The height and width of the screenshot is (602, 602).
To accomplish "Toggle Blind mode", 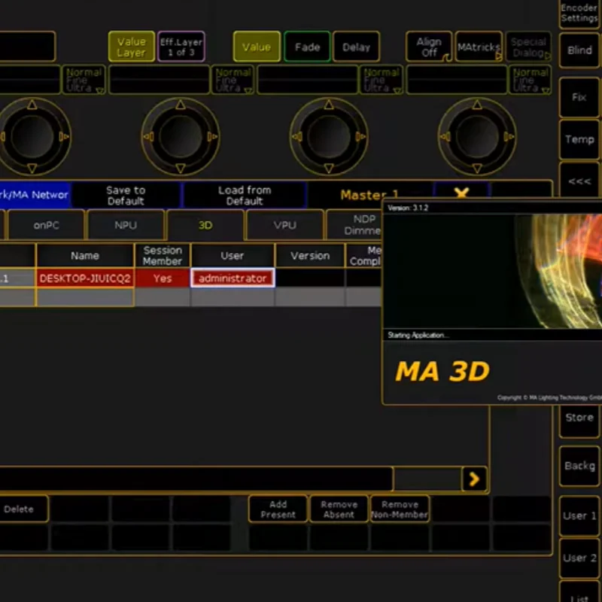I will (579, 50).
